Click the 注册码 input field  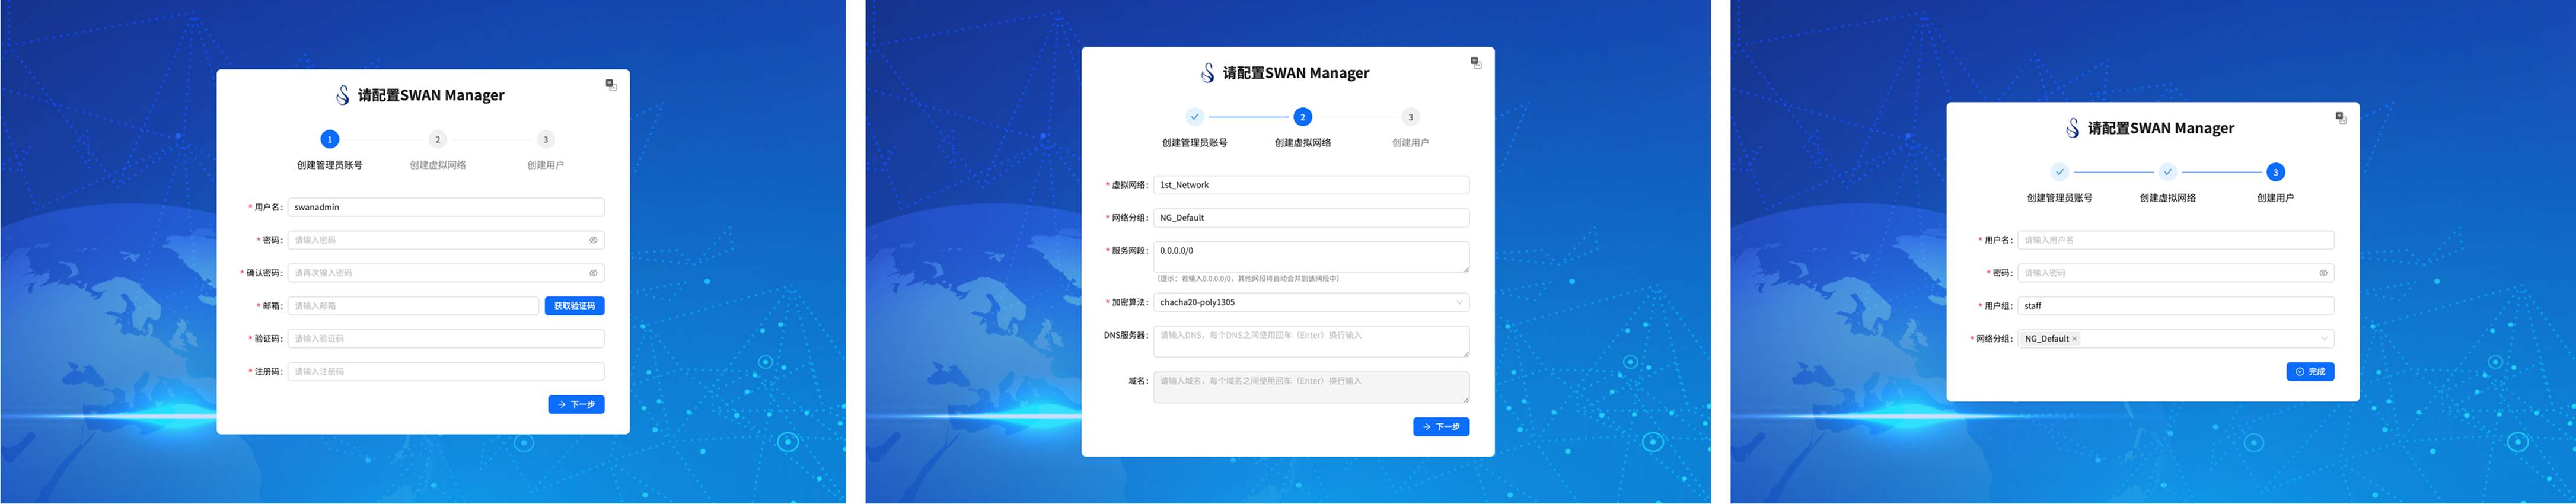point(445,372)
